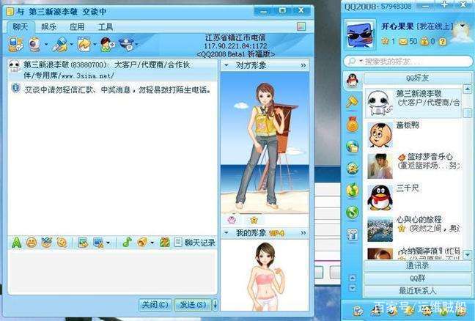Open the screen capture dropdown arrow
The width and height of the screenshot is (475, 321).
(108, 243)
